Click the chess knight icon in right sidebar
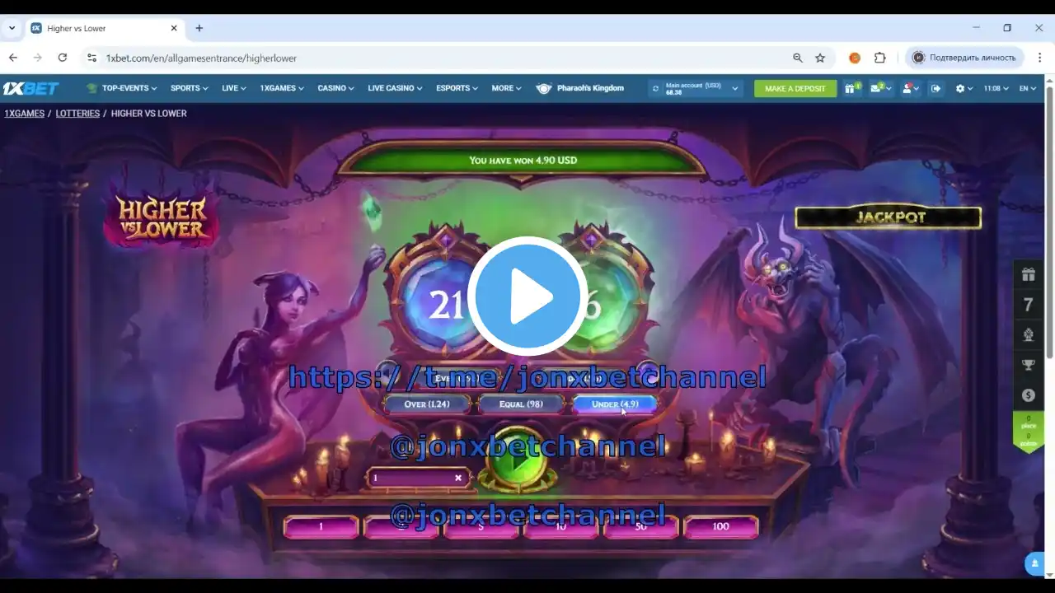Viewport: 1055px width, 593px height. (x=1028, y=335)
